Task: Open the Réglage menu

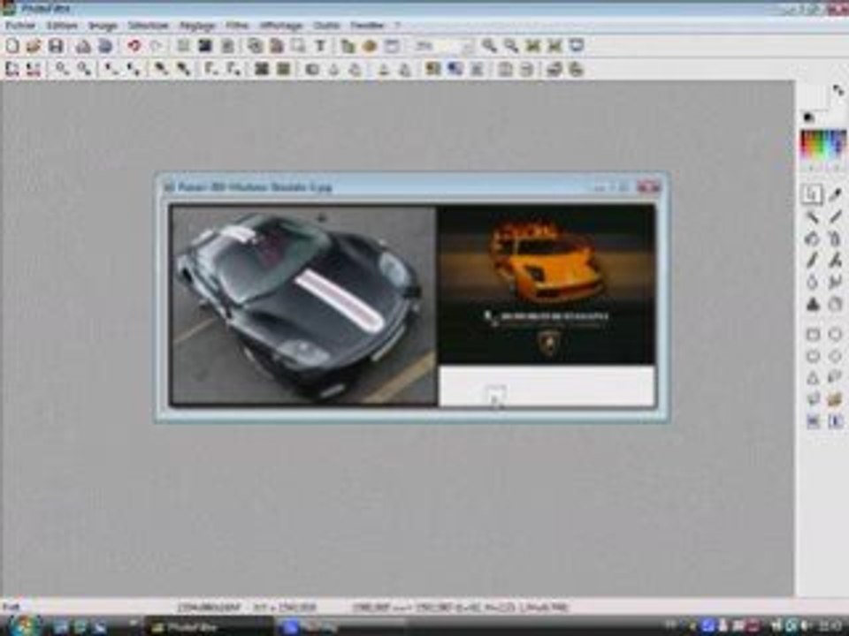Action: (197, 26)
